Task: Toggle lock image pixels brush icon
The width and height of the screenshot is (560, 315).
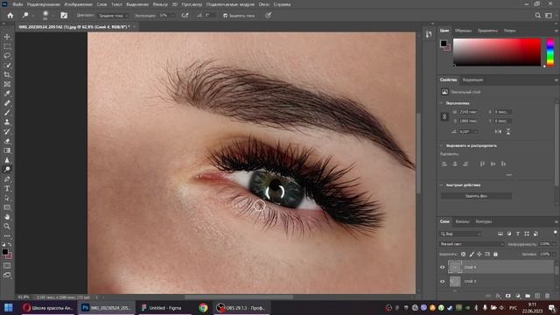Action: [472, 255]
